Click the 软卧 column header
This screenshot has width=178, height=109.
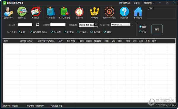pos(107,41)
